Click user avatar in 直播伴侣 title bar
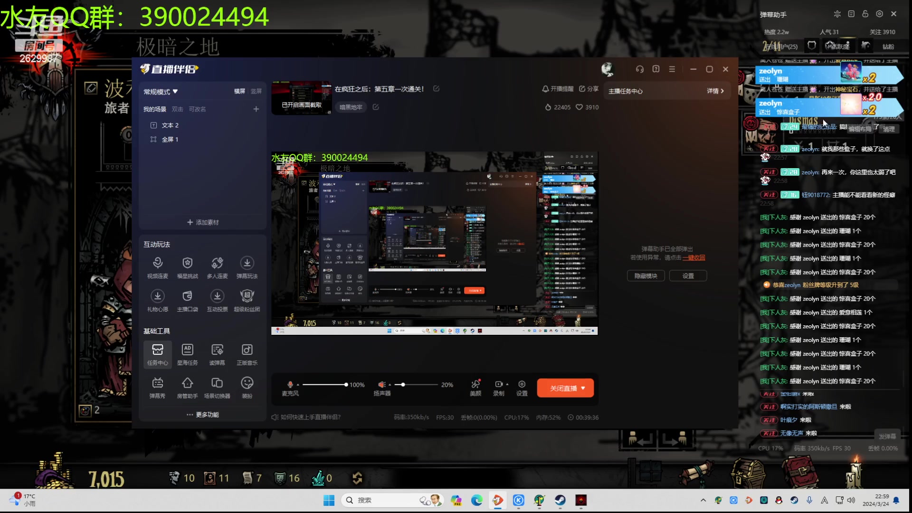Image resolution: width=912 pixels, height=513 pixels. pyautogui.click(x=608, y=69)
